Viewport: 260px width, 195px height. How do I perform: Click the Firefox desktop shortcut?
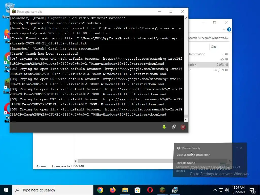pyautogui.click(x=7, y=36)
